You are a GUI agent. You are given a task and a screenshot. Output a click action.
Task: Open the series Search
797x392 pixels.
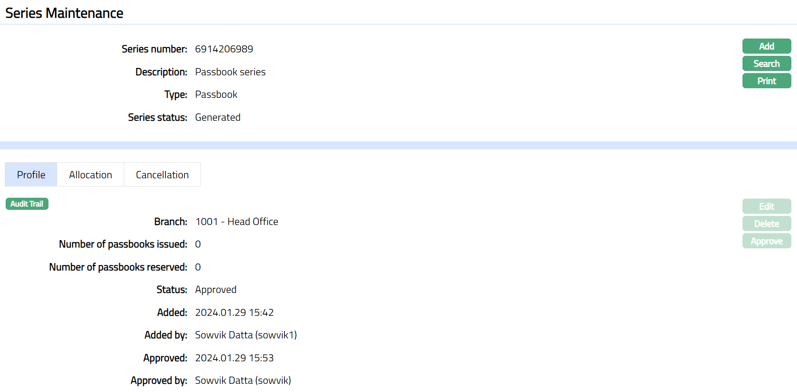click(x=766, y=64)
